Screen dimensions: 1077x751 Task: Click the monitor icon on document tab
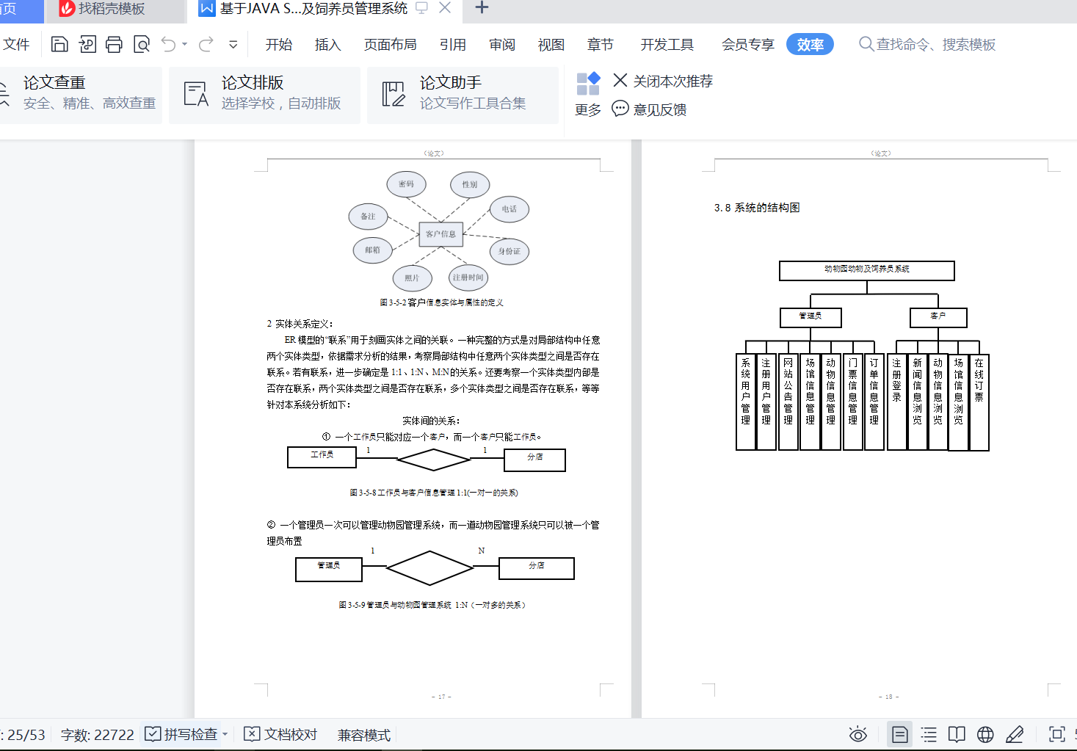tap(422, 8)
